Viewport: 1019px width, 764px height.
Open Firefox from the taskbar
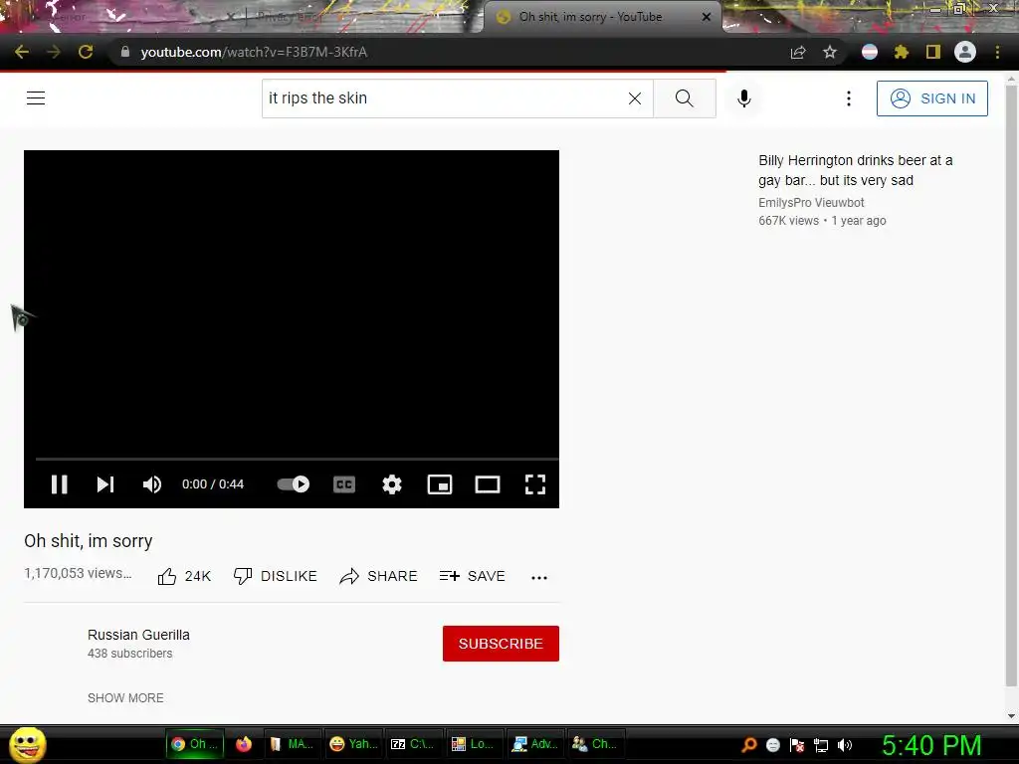(x=244, y=744)
